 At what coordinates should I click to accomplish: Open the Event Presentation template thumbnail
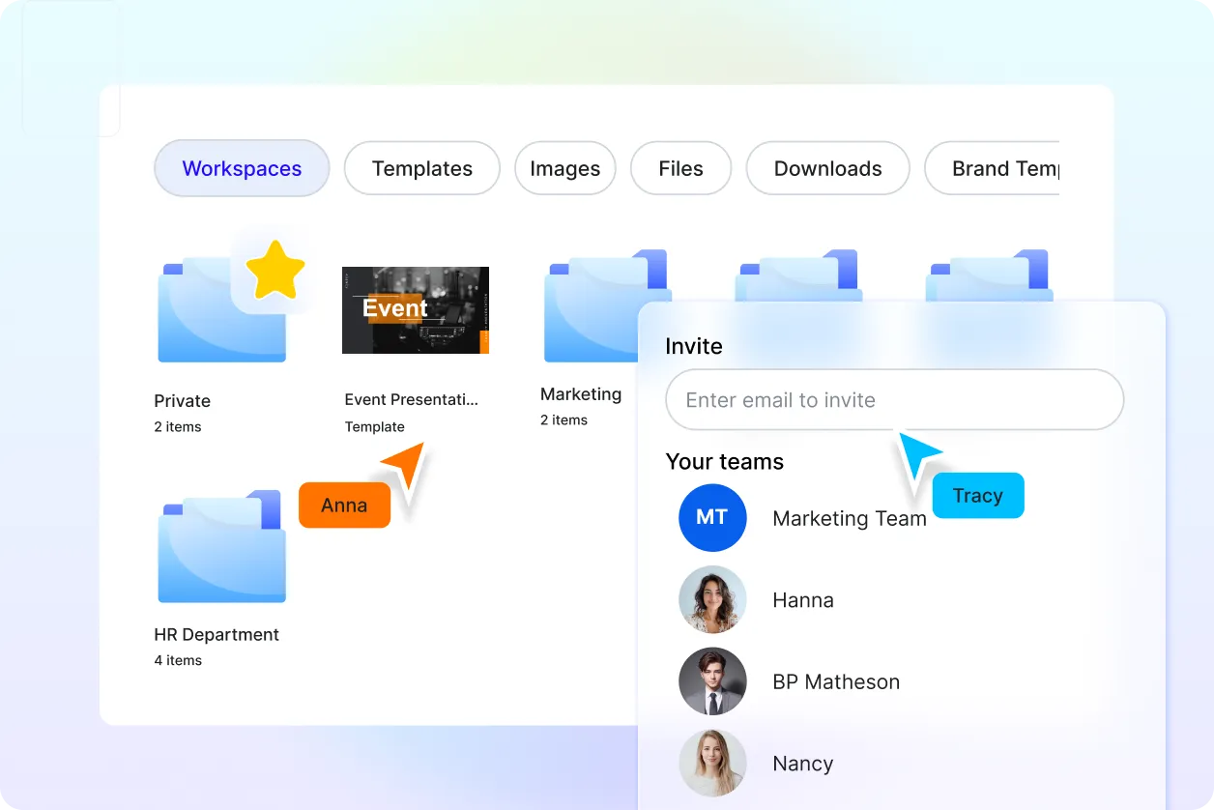[x=416, y=309]
